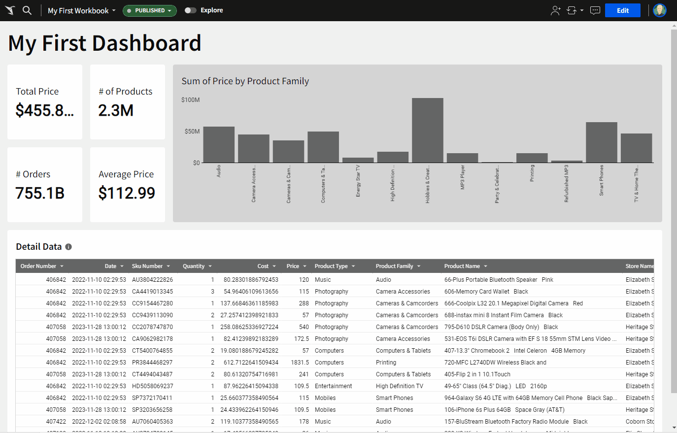Viewport: 677px width, 433px height.
Task: Open the refresh options dropdown arrow
Action: [582, 10]
